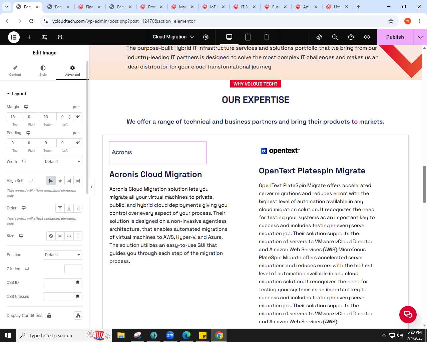The image size is (427, 342).
Task: Switch to tablet responsive view
Action: point(248,37)
